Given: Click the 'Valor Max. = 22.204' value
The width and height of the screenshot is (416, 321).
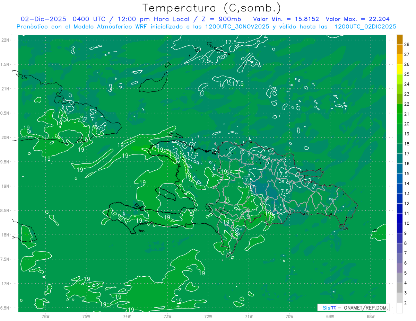Looking at the screenshot, I should pos(358,19).
